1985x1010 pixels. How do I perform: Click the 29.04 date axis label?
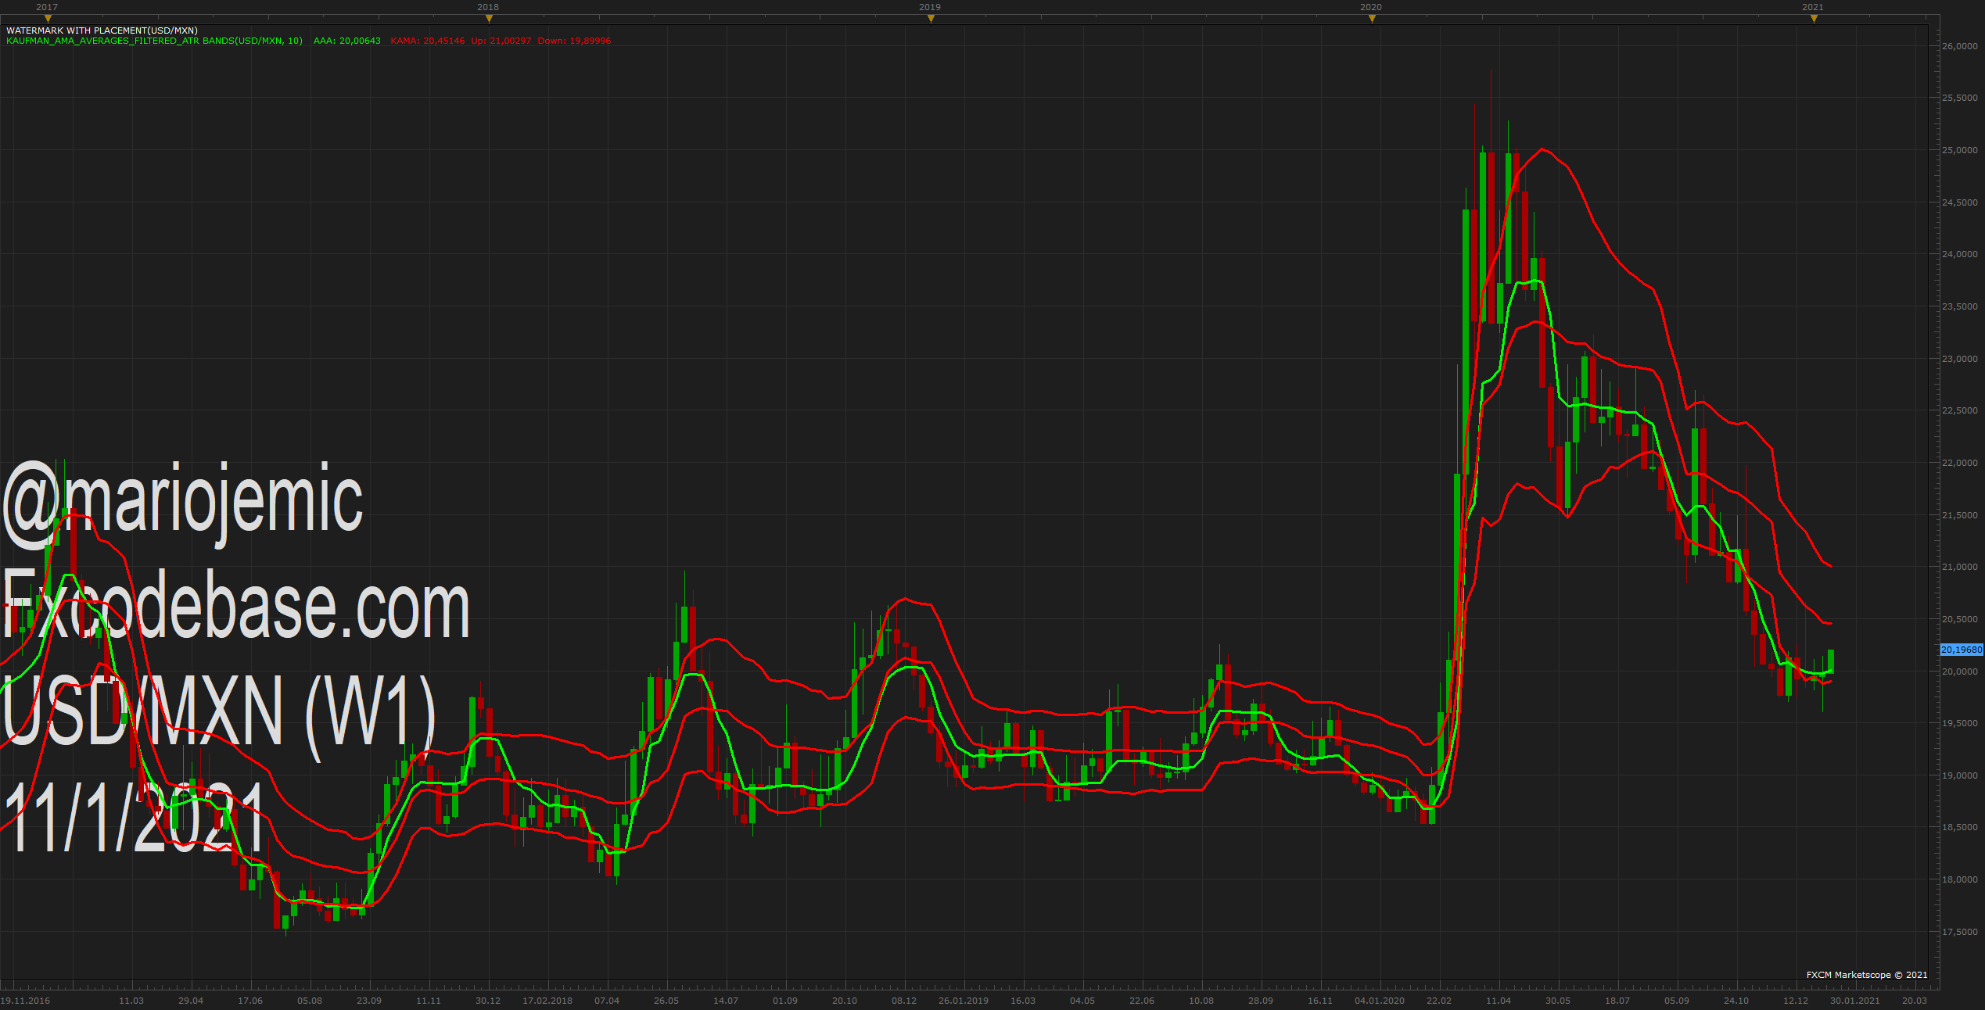191,1001
